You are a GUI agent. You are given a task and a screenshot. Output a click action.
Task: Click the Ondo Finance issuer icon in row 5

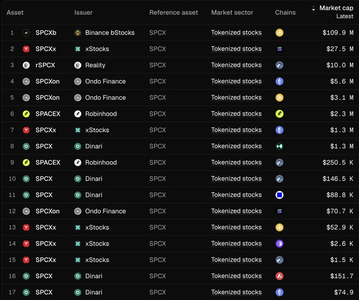pos(78,98)
